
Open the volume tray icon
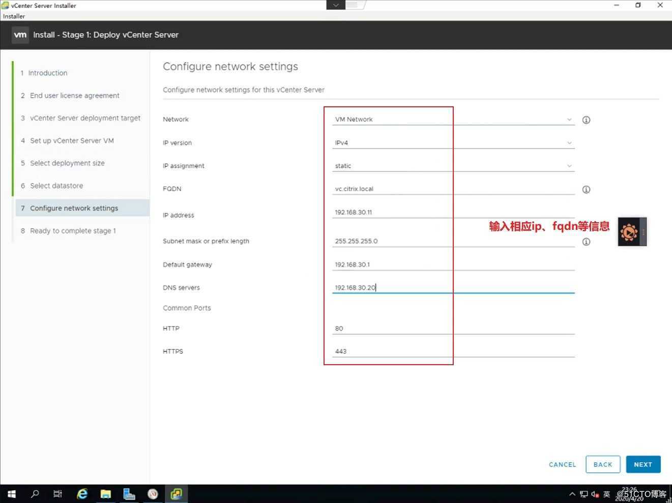coord(595,494)
